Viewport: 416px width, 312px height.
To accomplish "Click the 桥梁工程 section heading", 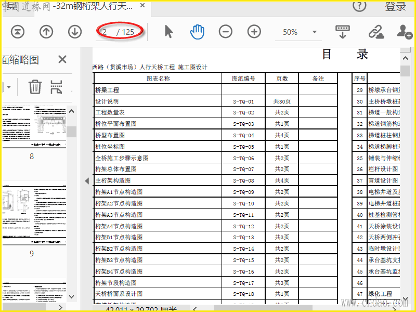I will [x=107, y=90].
